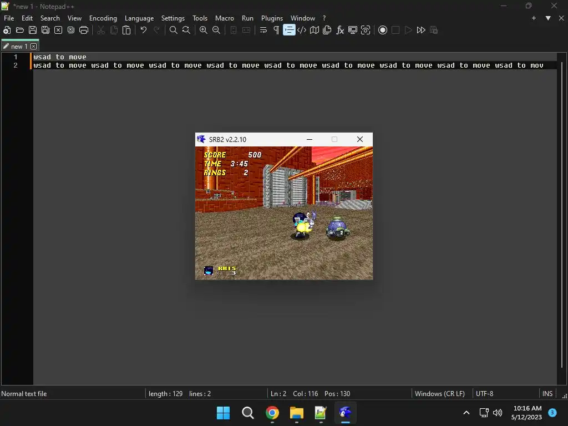Image resolution: width=568 pixels, height=426 pixels.
Task: Close current document using toolbar icon
Action: [x=58, y=30]
